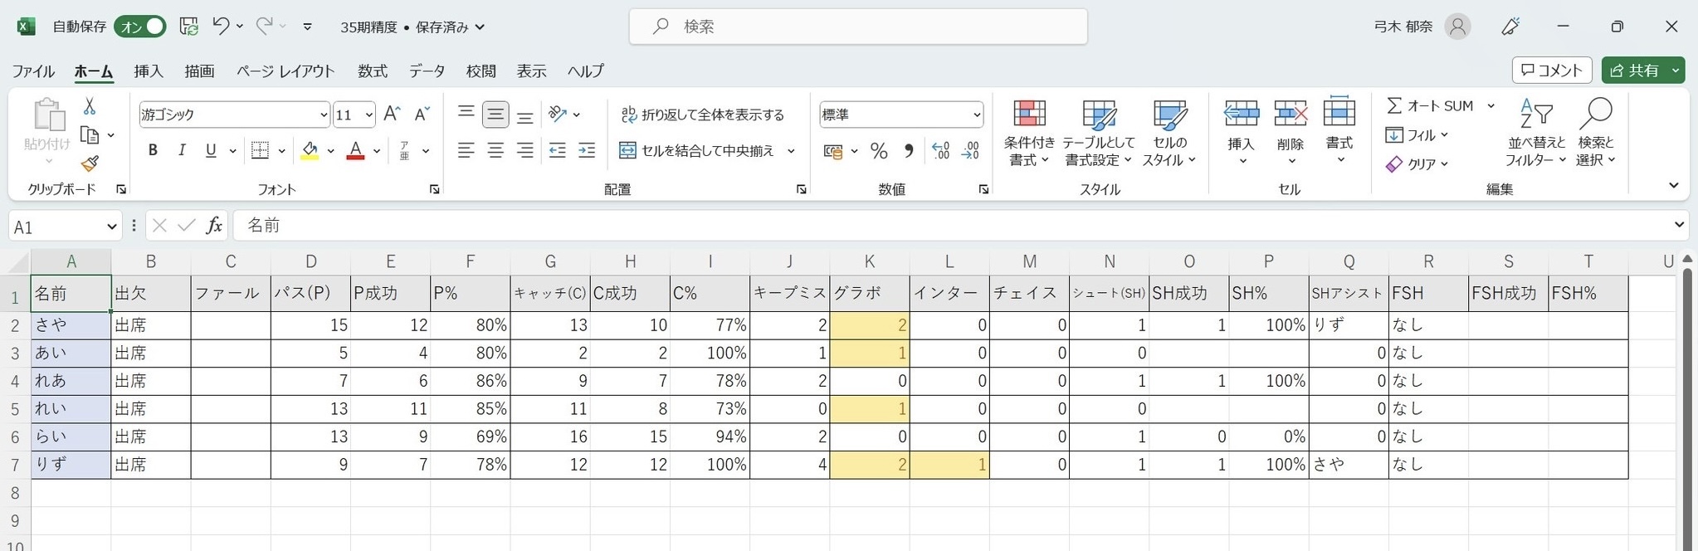Apply the yellow fill color swatch

click(x=310, y=151)
